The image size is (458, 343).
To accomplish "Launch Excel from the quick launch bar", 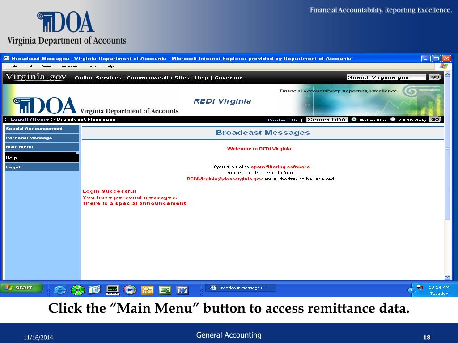I will (x=165, y=290).
